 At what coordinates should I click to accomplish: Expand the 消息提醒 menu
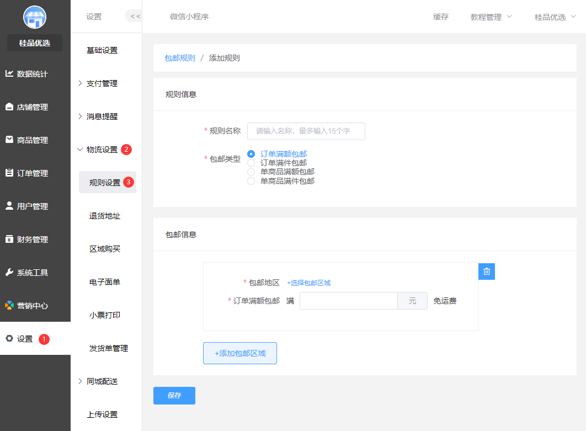point(102,116)
